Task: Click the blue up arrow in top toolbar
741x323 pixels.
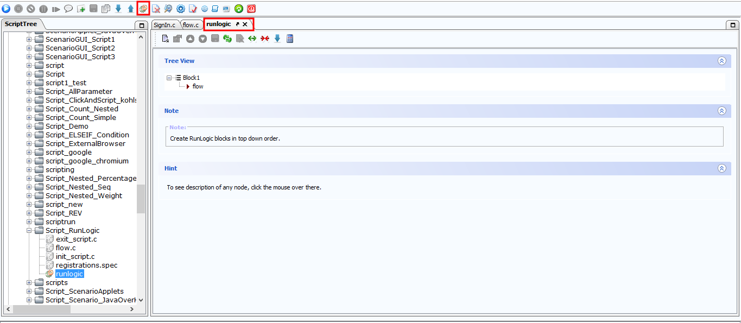Action: [x=131, y=9]
